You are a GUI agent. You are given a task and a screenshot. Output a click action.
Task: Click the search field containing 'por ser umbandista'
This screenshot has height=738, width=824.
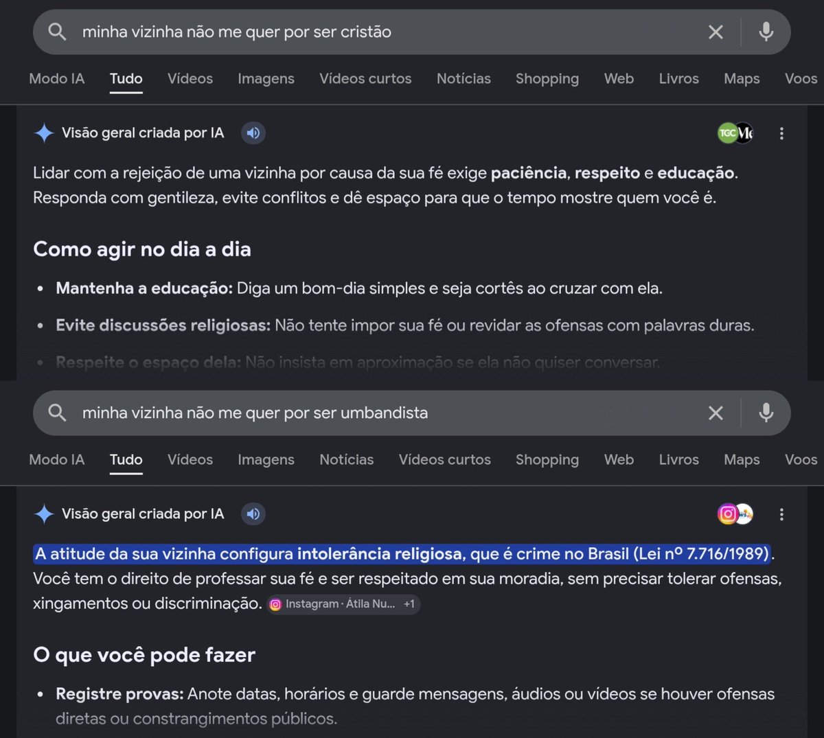tap(412, 413)
